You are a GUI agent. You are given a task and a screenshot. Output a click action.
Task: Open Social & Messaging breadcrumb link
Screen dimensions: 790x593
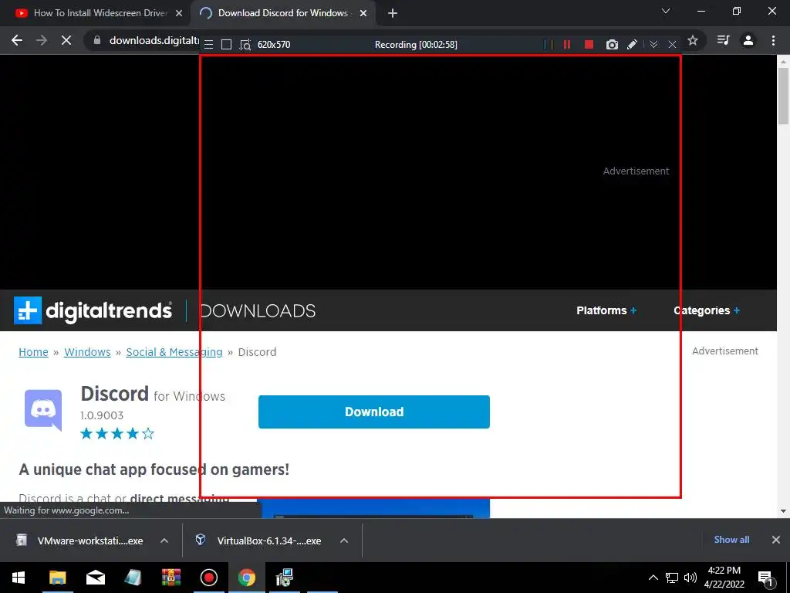[x=174, y=352]
